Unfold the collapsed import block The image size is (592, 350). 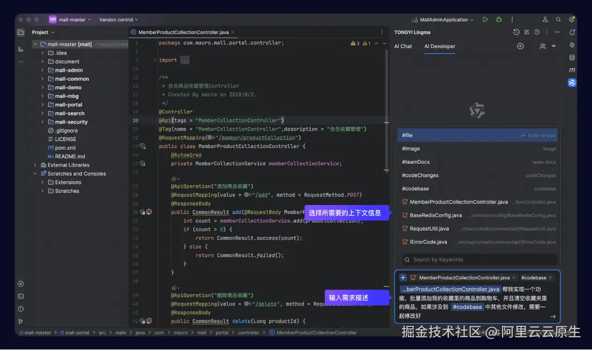pyautogui.click(x=155, y=60)
